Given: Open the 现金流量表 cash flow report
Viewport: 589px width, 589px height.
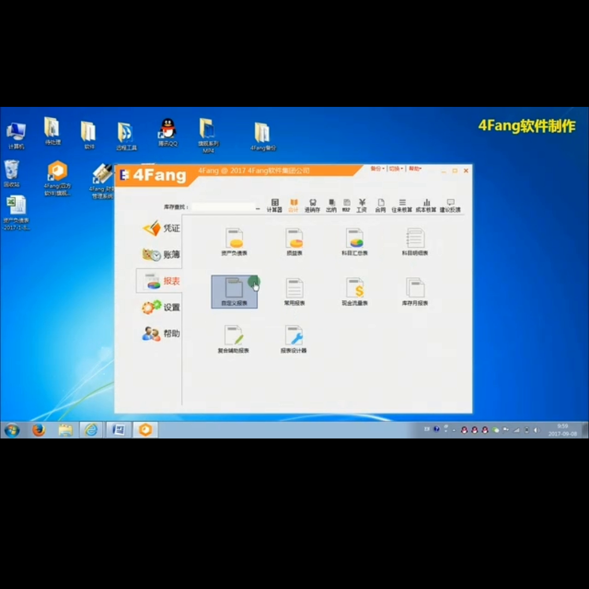Looking at the screenshot, I should (x=354, y=292).
